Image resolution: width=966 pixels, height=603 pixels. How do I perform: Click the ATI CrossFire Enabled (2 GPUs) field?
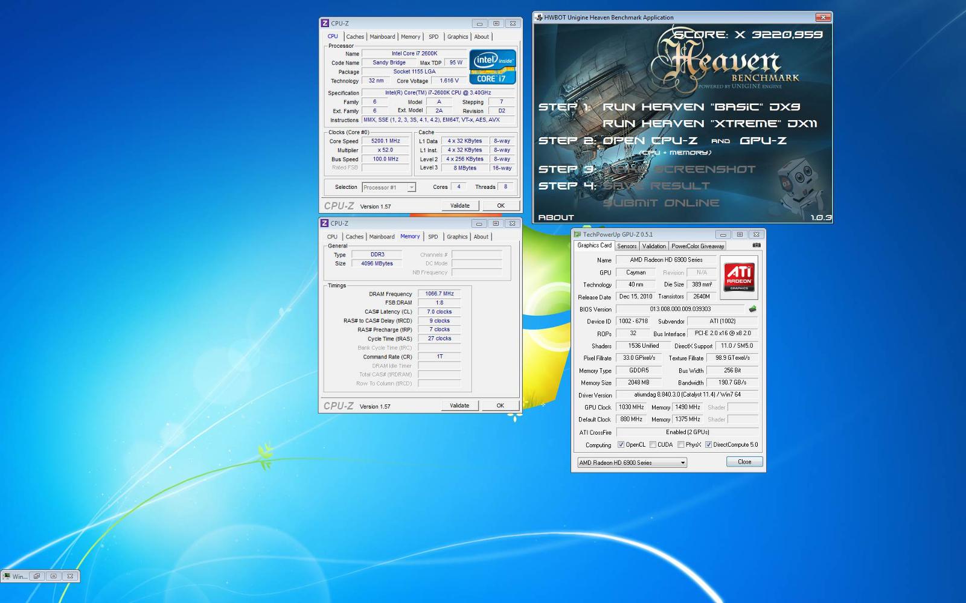pos(687,432)
